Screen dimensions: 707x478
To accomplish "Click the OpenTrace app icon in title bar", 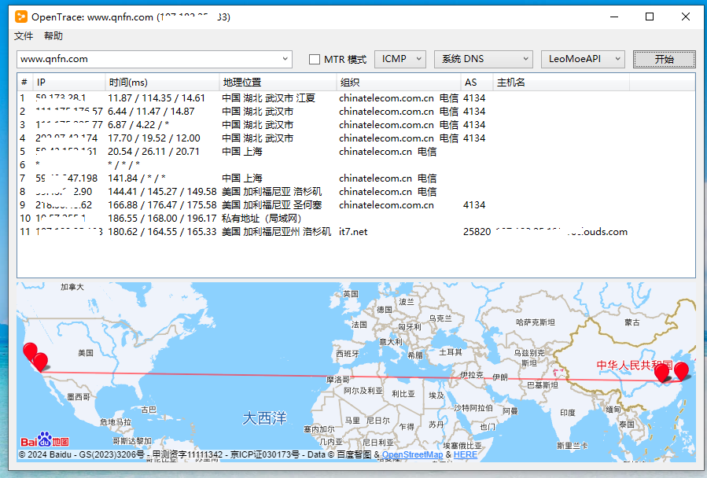I will pyautogui.click(x=21, y=17).
